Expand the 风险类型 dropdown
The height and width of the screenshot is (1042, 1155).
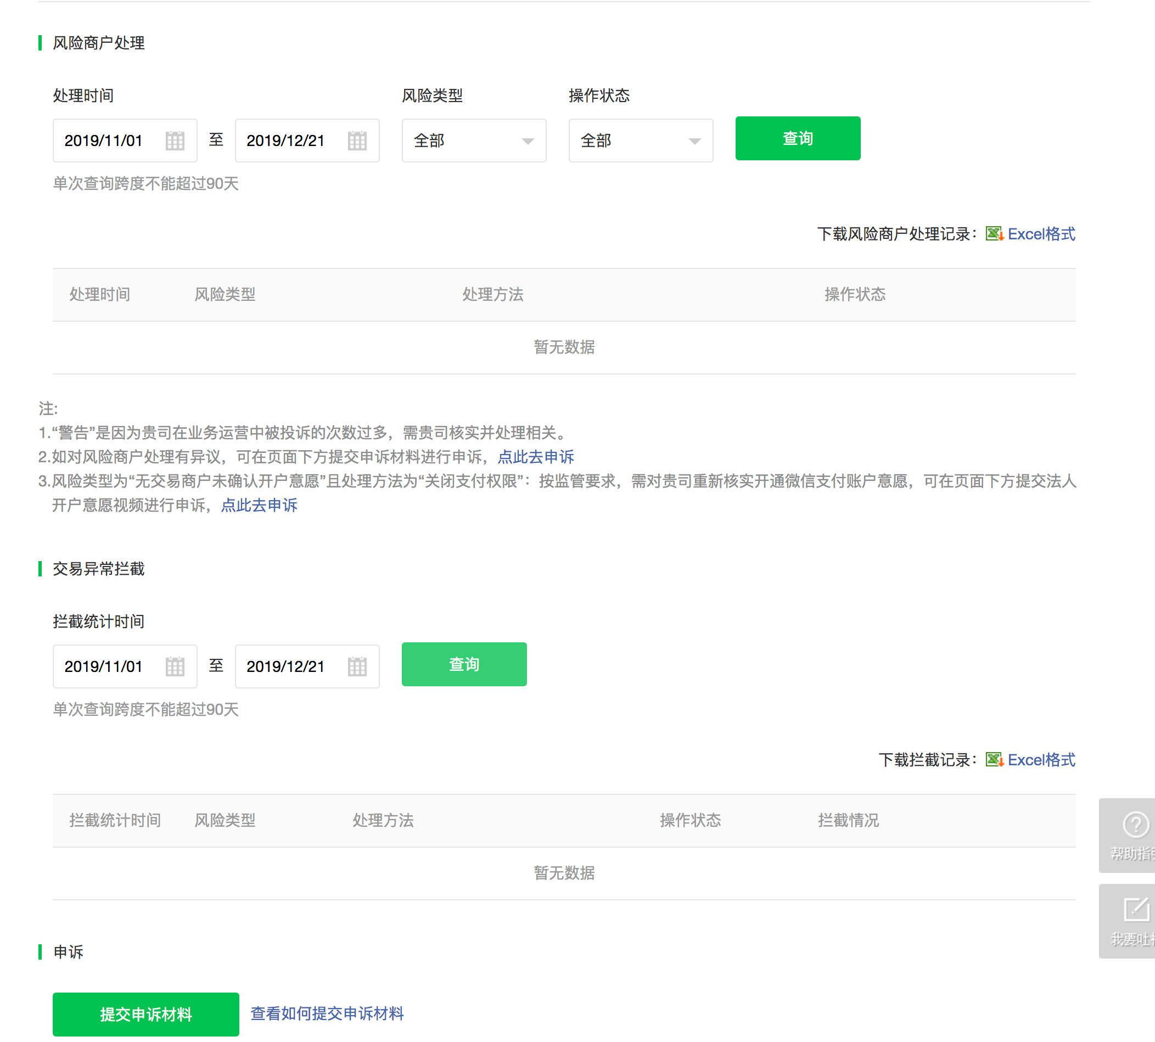tap(473, 141)
